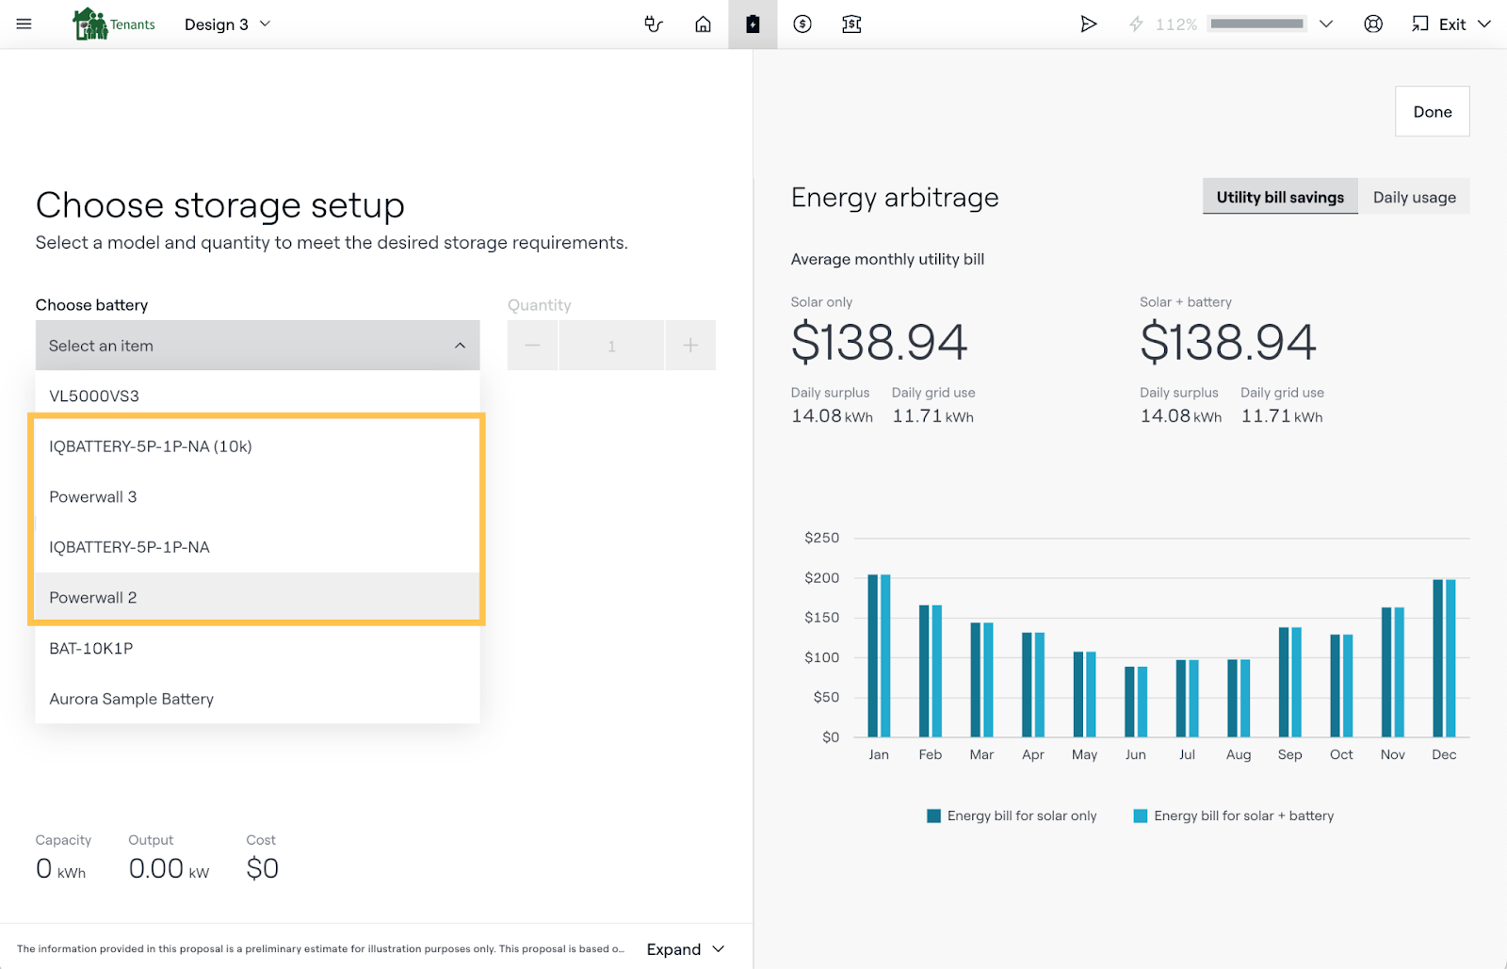Click the energy consumption plug icon
1507x969 pixels.
654,24
